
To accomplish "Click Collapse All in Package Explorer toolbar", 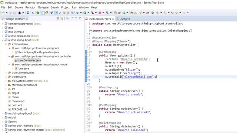I will pyautogui.click(x=58, y=18).
